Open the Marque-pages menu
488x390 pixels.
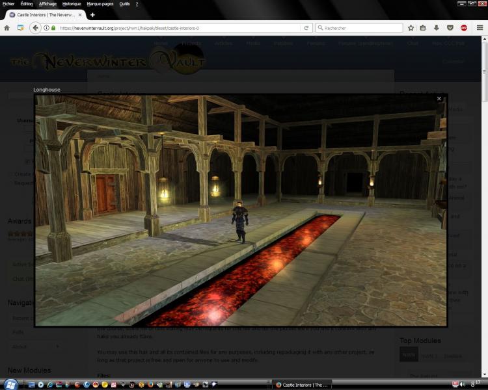(100, 4)
